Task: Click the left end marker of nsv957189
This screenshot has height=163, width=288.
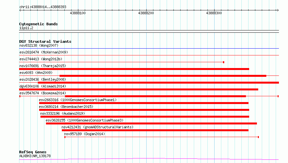Action: click(65, 137)
